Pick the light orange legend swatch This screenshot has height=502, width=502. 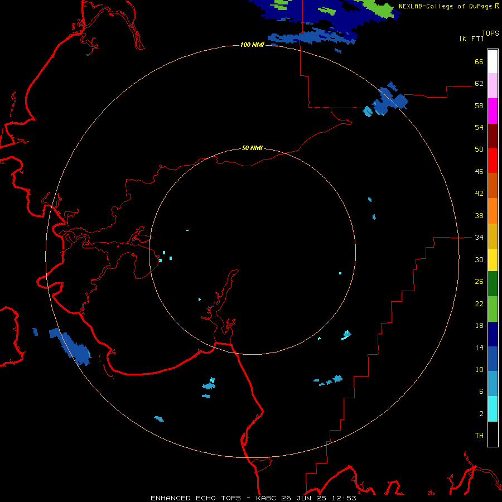point(493,211)
